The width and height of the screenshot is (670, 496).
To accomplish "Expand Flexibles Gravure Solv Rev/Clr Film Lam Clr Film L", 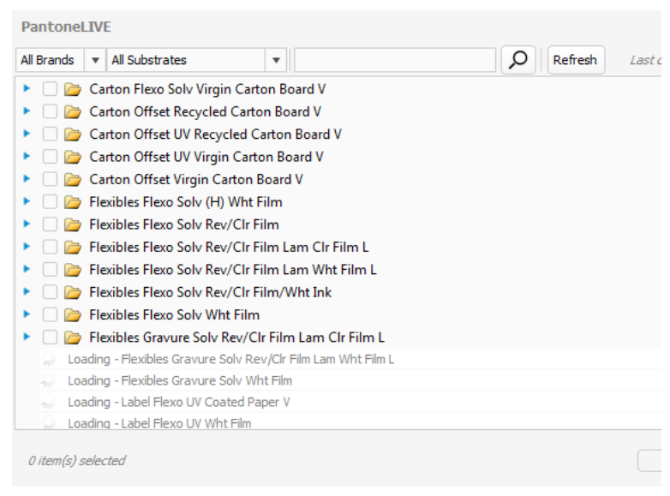I will point(27,337).
